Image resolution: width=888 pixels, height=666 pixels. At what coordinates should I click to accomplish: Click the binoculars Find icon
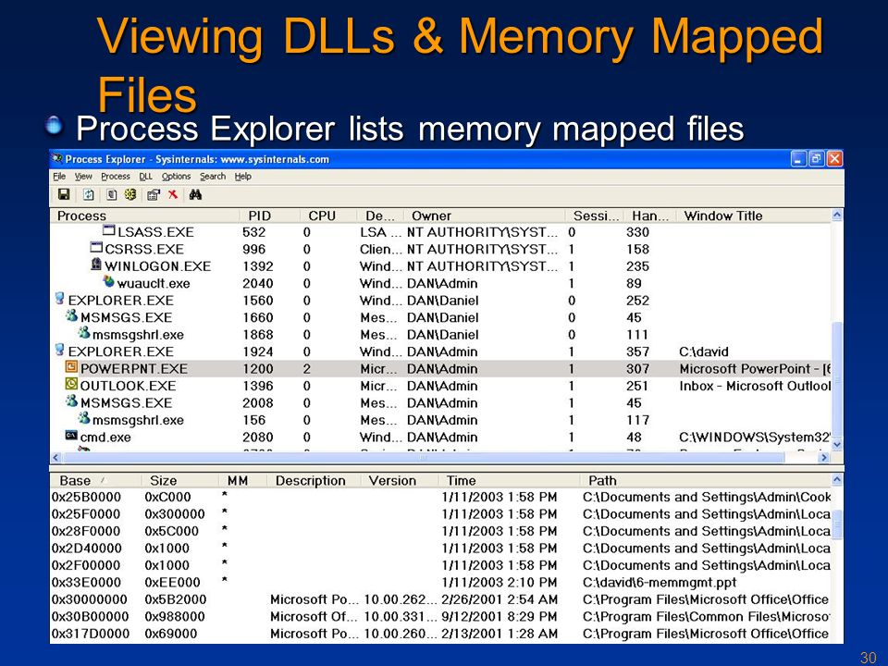(x=195, y=195)
